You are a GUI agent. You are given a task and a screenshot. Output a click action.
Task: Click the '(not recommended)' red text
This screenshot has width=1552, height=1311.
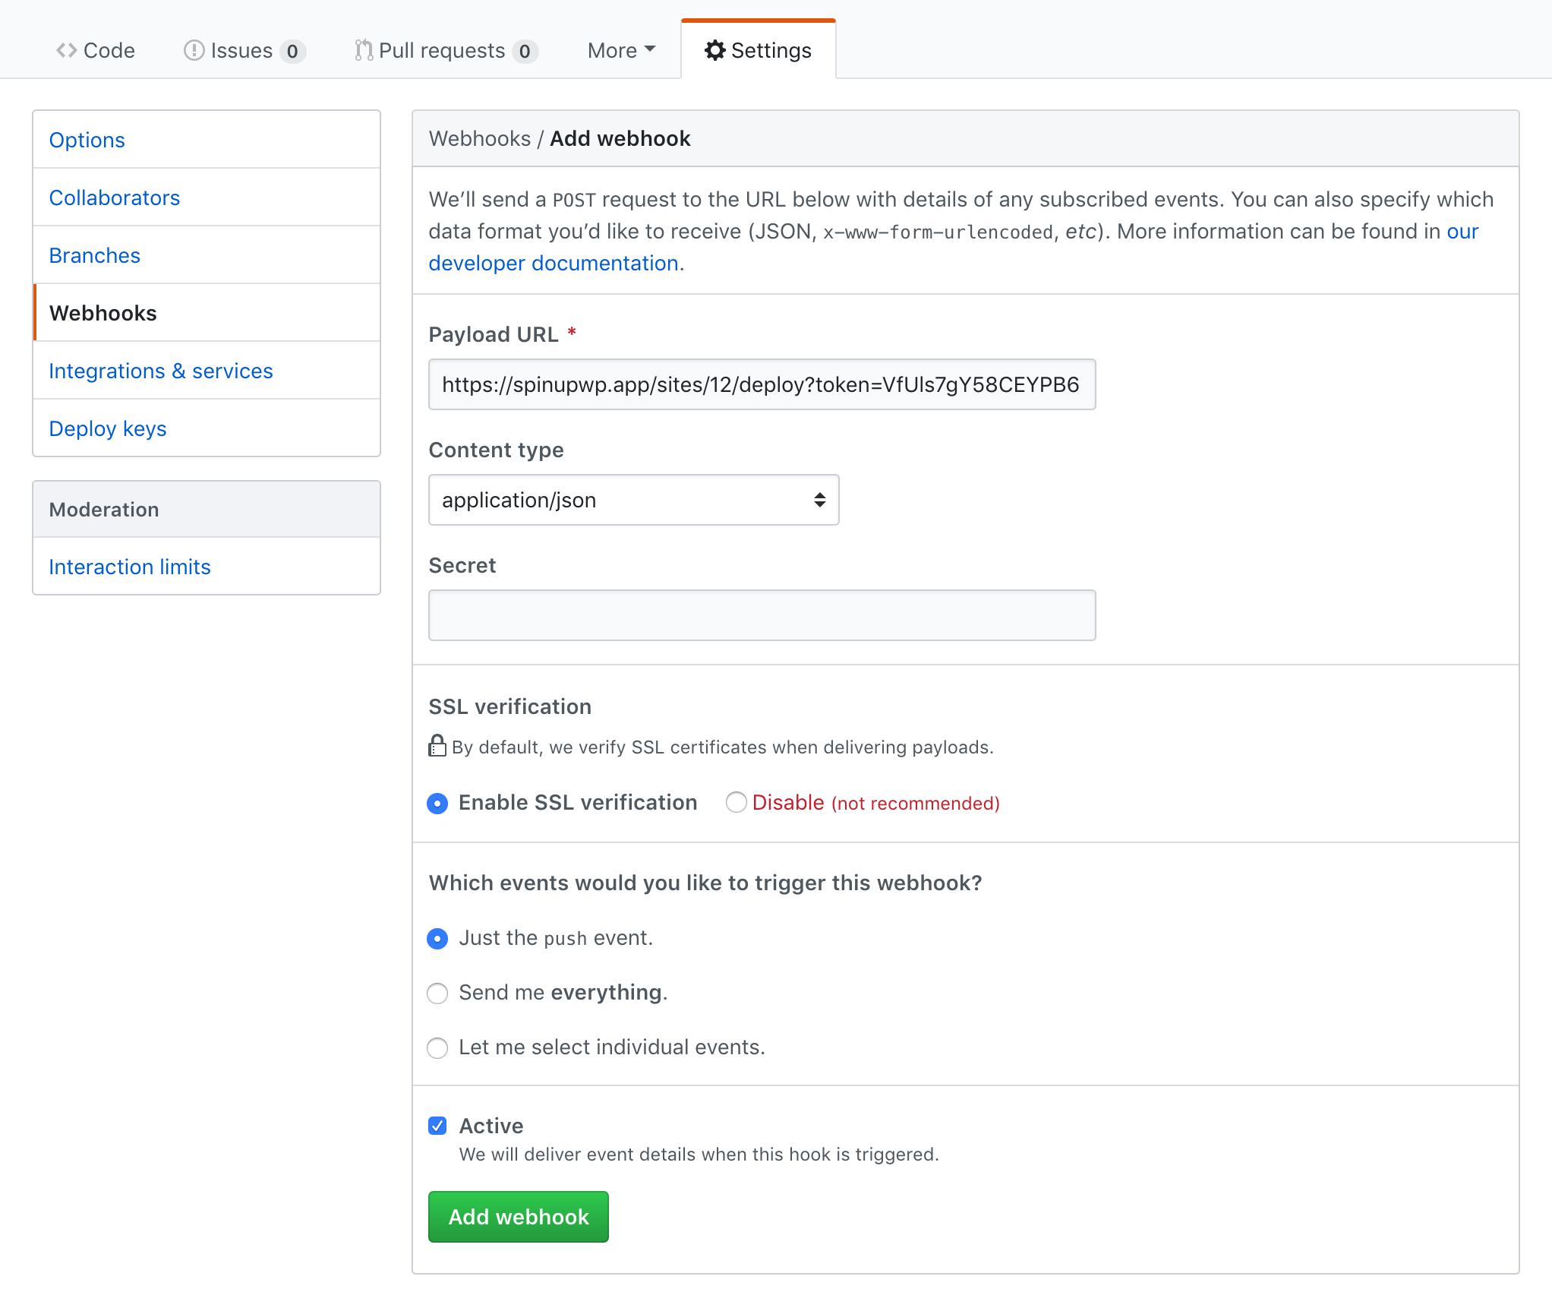tap(916, 804)
